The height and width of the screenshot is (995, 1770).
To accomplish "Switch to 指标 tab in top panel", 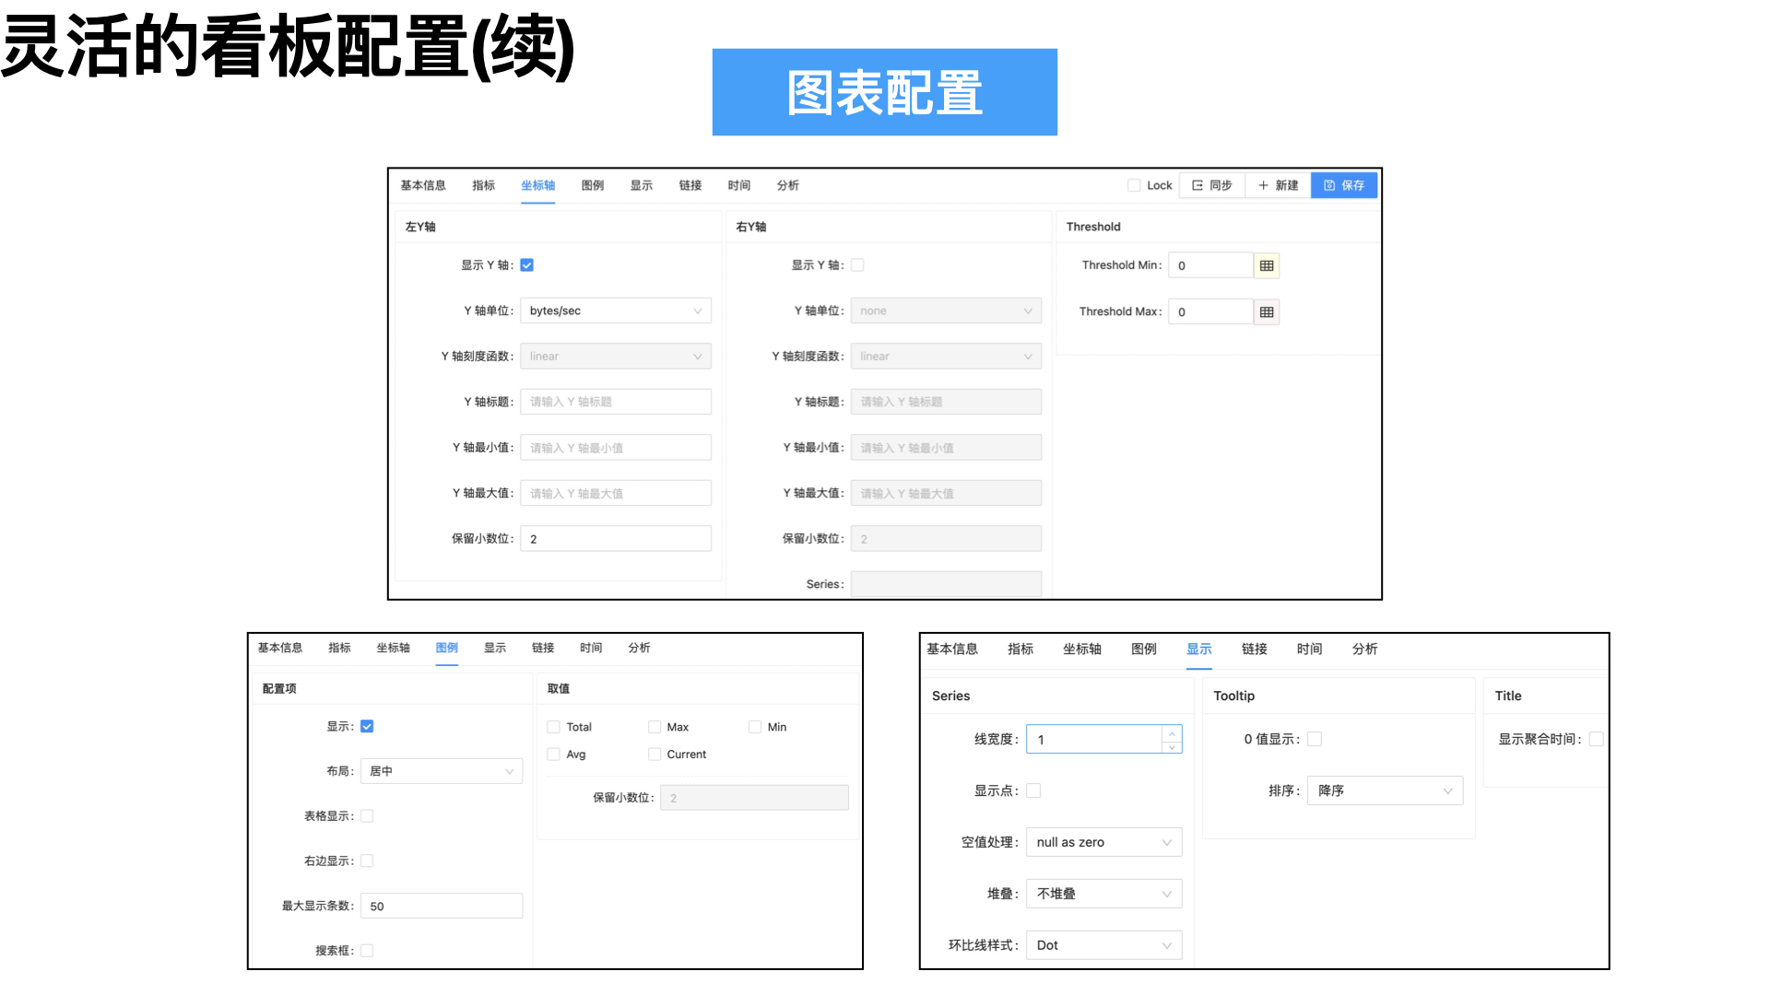I will [x=483, y=185].
